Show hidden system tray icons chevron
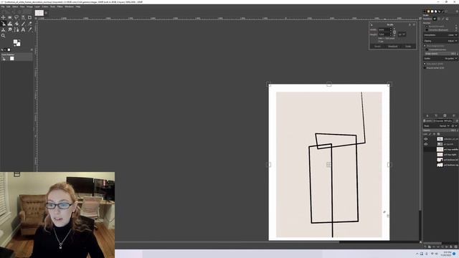 pyautogui.click(x=417, y=254)
